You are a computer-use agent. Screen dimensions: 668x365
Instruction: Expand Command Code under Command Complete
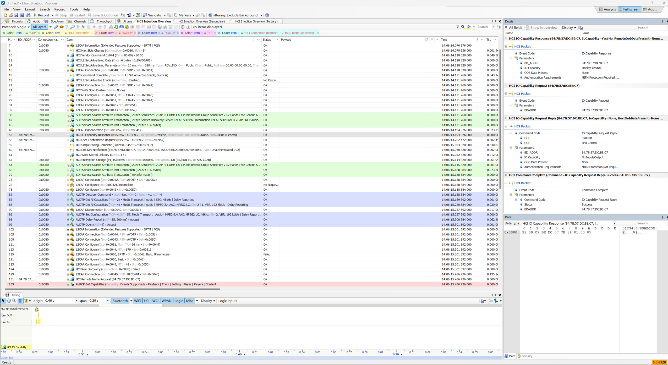click(516, 200)
